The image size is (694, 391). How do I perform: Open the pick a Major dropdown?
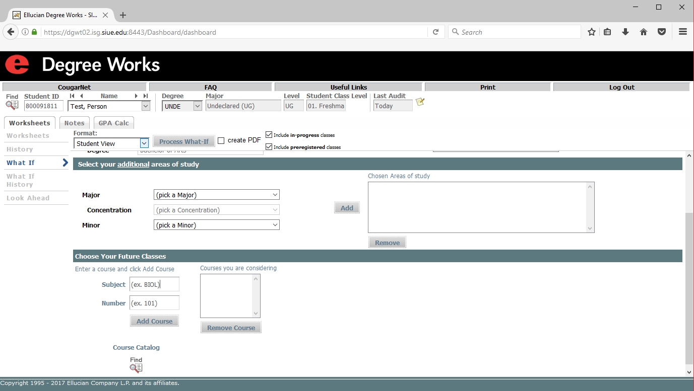coord(216,195)
